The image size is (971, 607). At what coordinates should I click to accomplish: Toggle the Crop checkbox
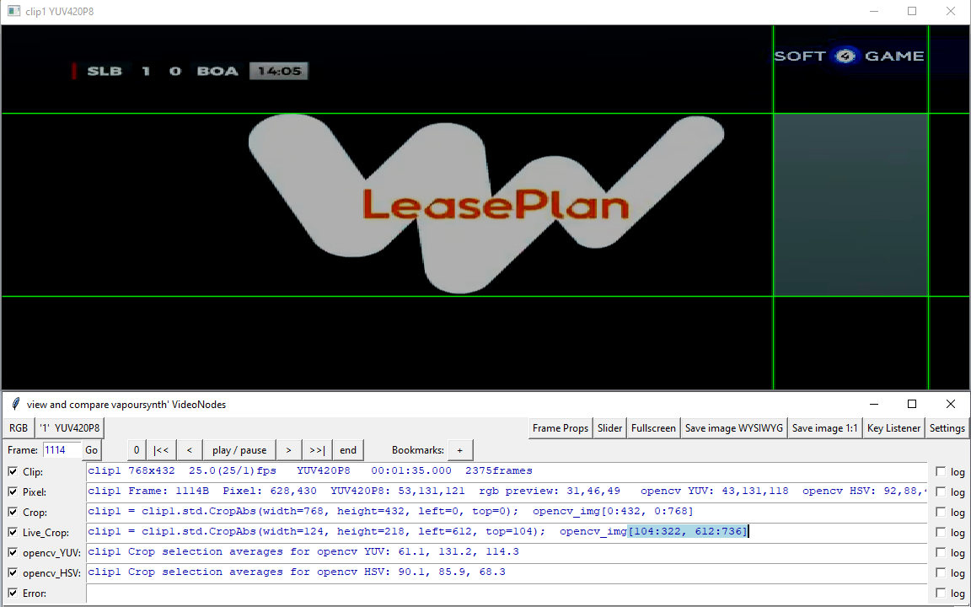(x=13, y=513)
